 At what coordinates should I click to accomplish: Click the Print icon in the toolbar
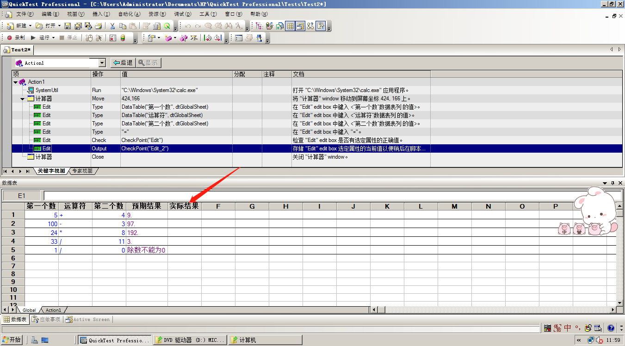click(99, 26)
